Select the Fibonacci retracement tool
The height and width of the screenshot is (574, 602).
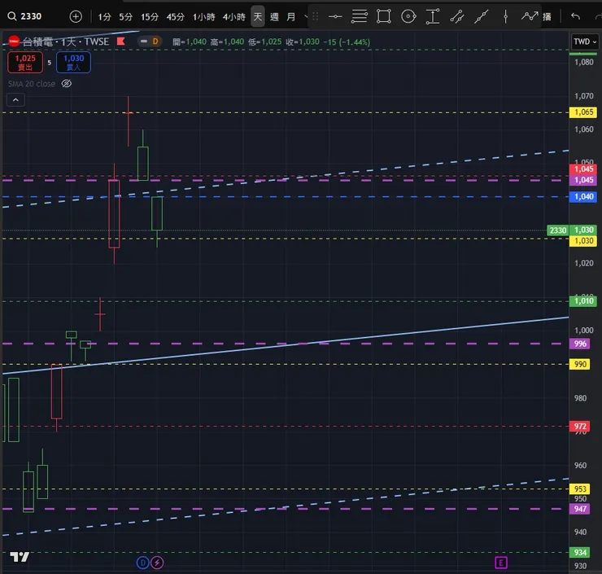click(x=360, y=16)
